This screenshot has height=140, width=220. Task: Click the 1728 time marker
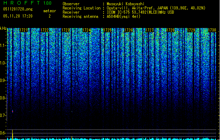pyautogui.click(x=170, y=30)
